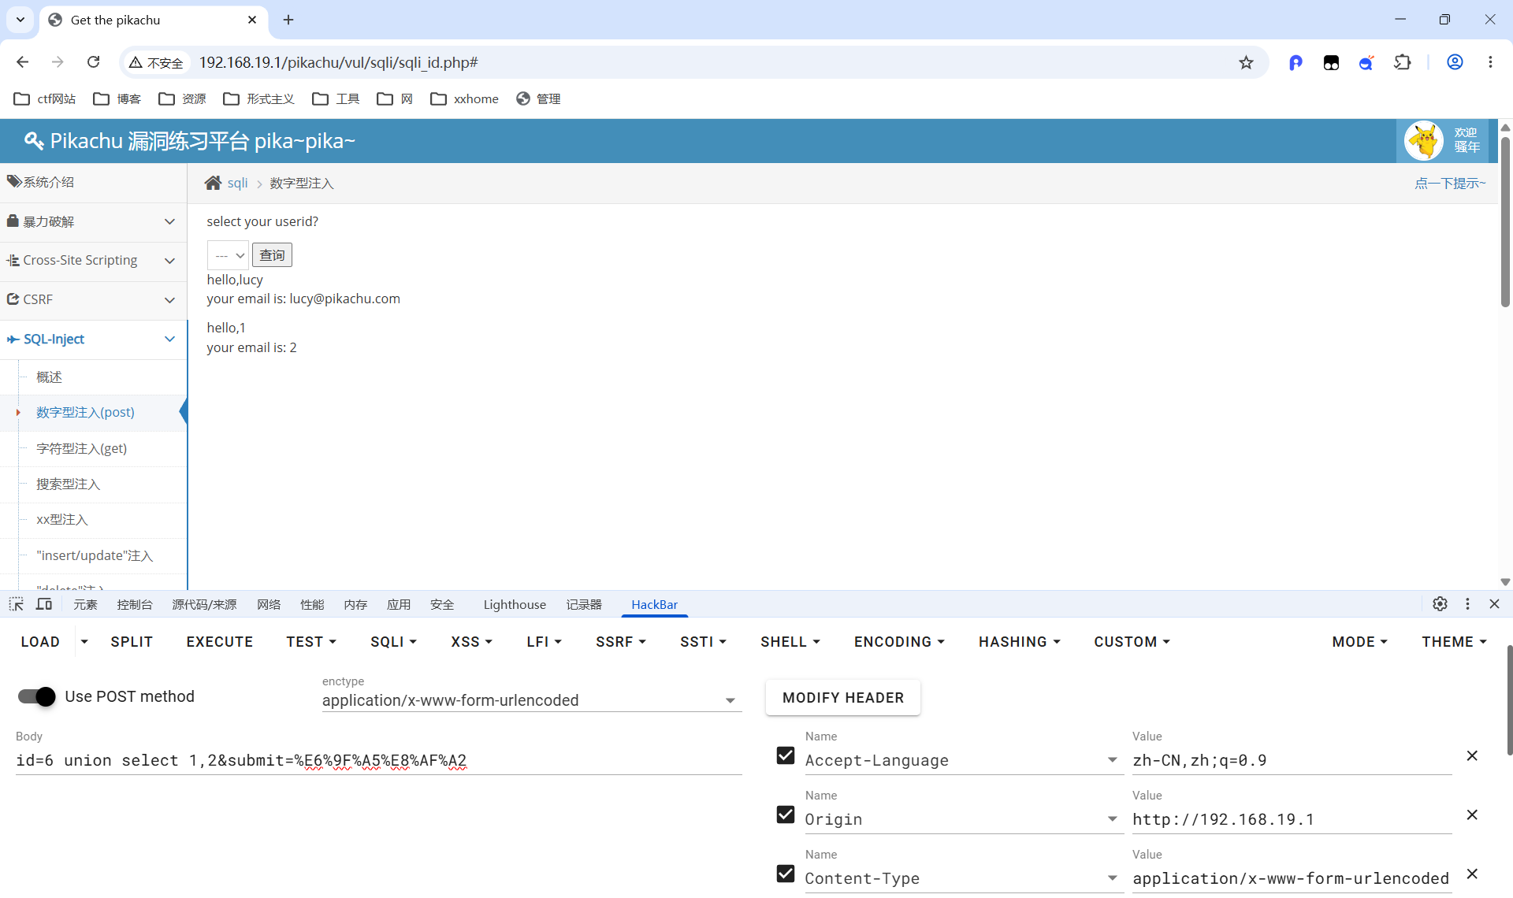The width and height of the screenshot is (1513, 898).
Task: Open the 管理 bookmark
Action: [538, 98]
